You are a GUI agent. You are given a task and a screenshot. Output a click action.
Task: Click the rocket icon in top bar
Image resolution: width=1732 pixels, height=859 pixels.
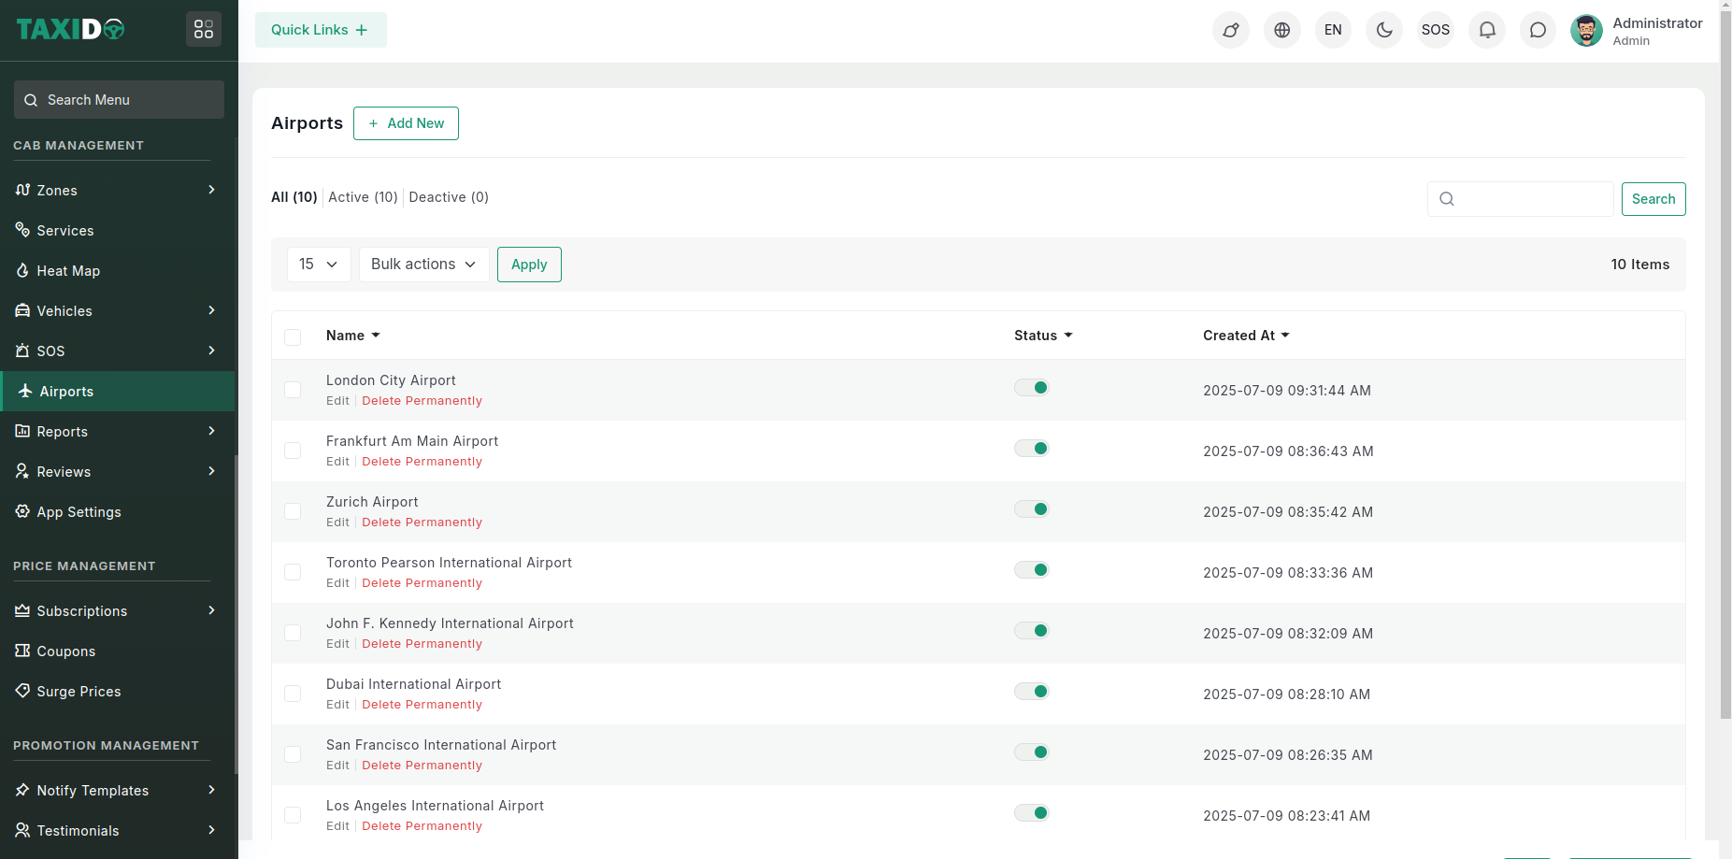pos(1231,30)
